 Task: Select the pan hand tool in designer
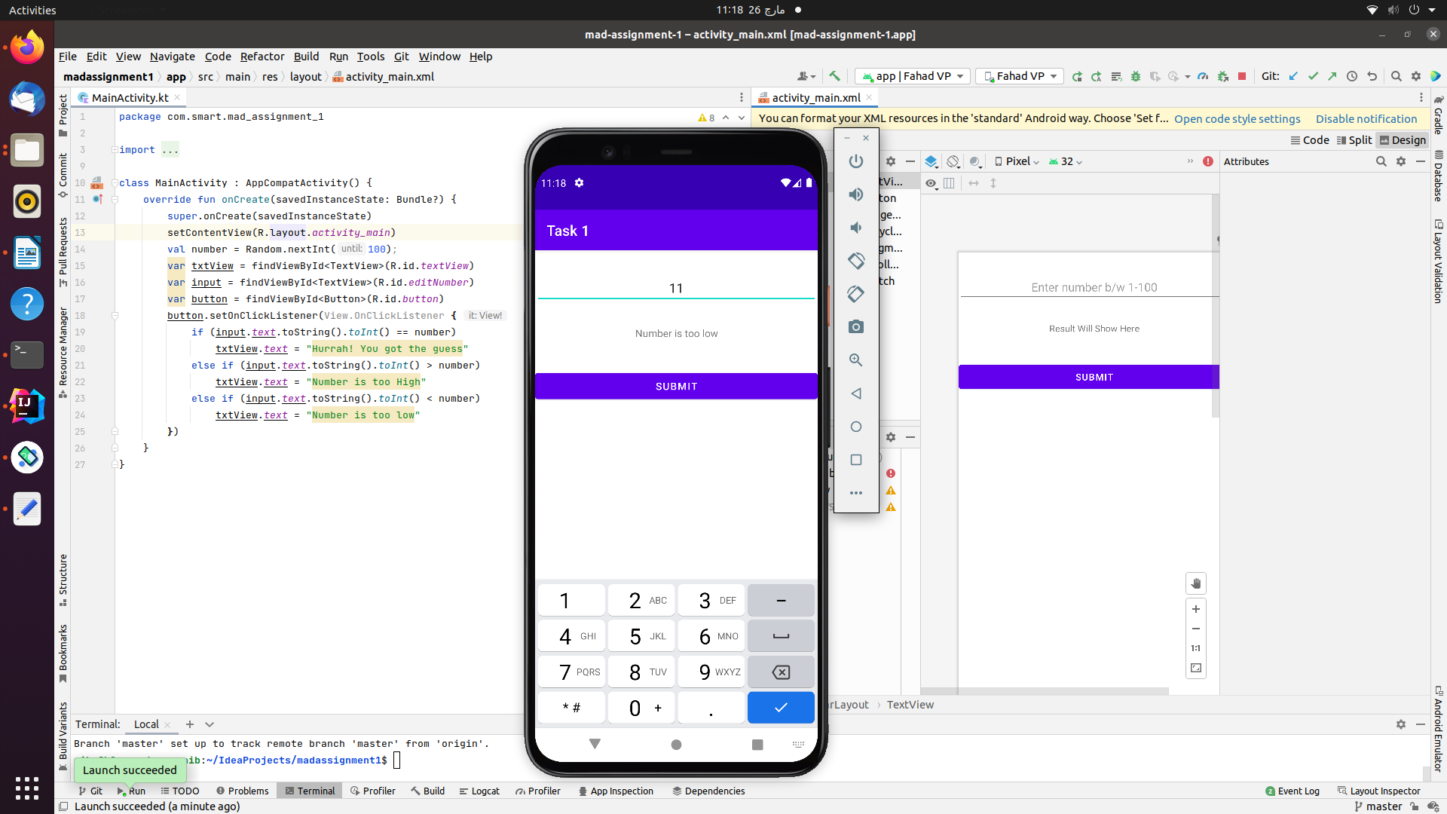pos(1196,583)
